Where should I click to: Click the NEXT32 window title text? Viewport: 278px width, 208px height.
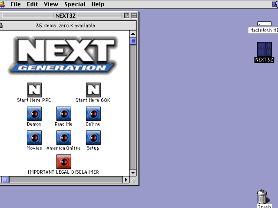(x=66, y=16)
